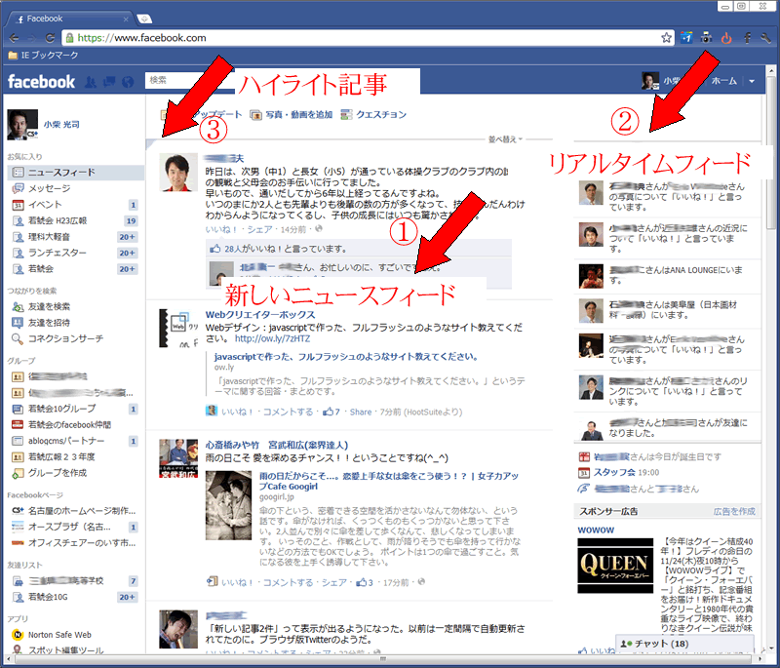
Task: Open the umbrella couple article thumbnail
Action: coord(228,505)
